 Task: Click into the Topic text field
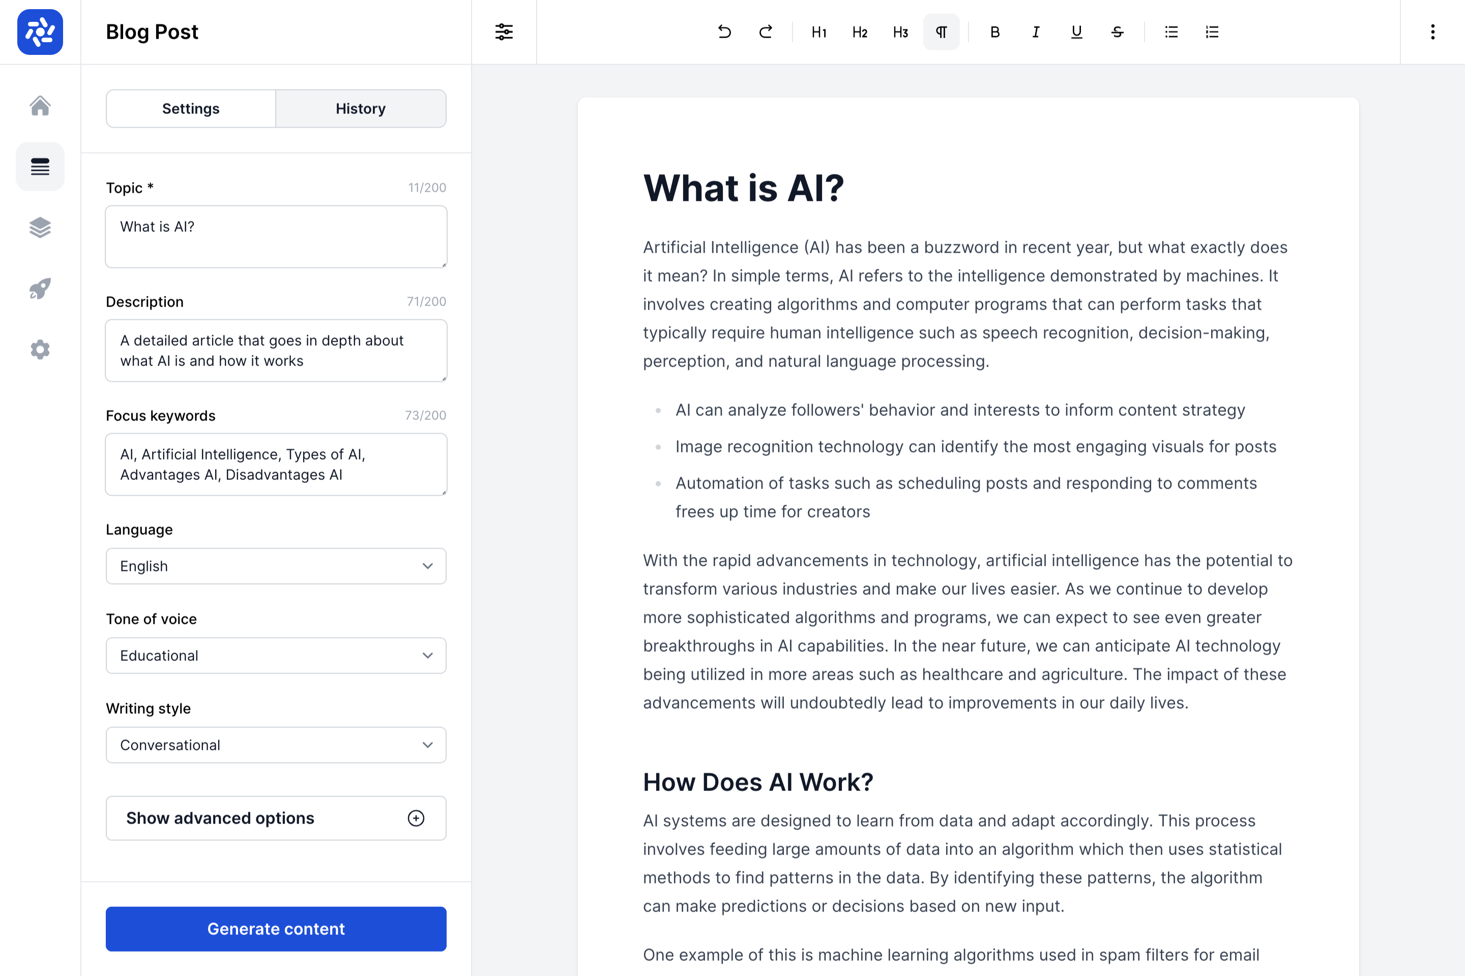(x=276, y=236)
